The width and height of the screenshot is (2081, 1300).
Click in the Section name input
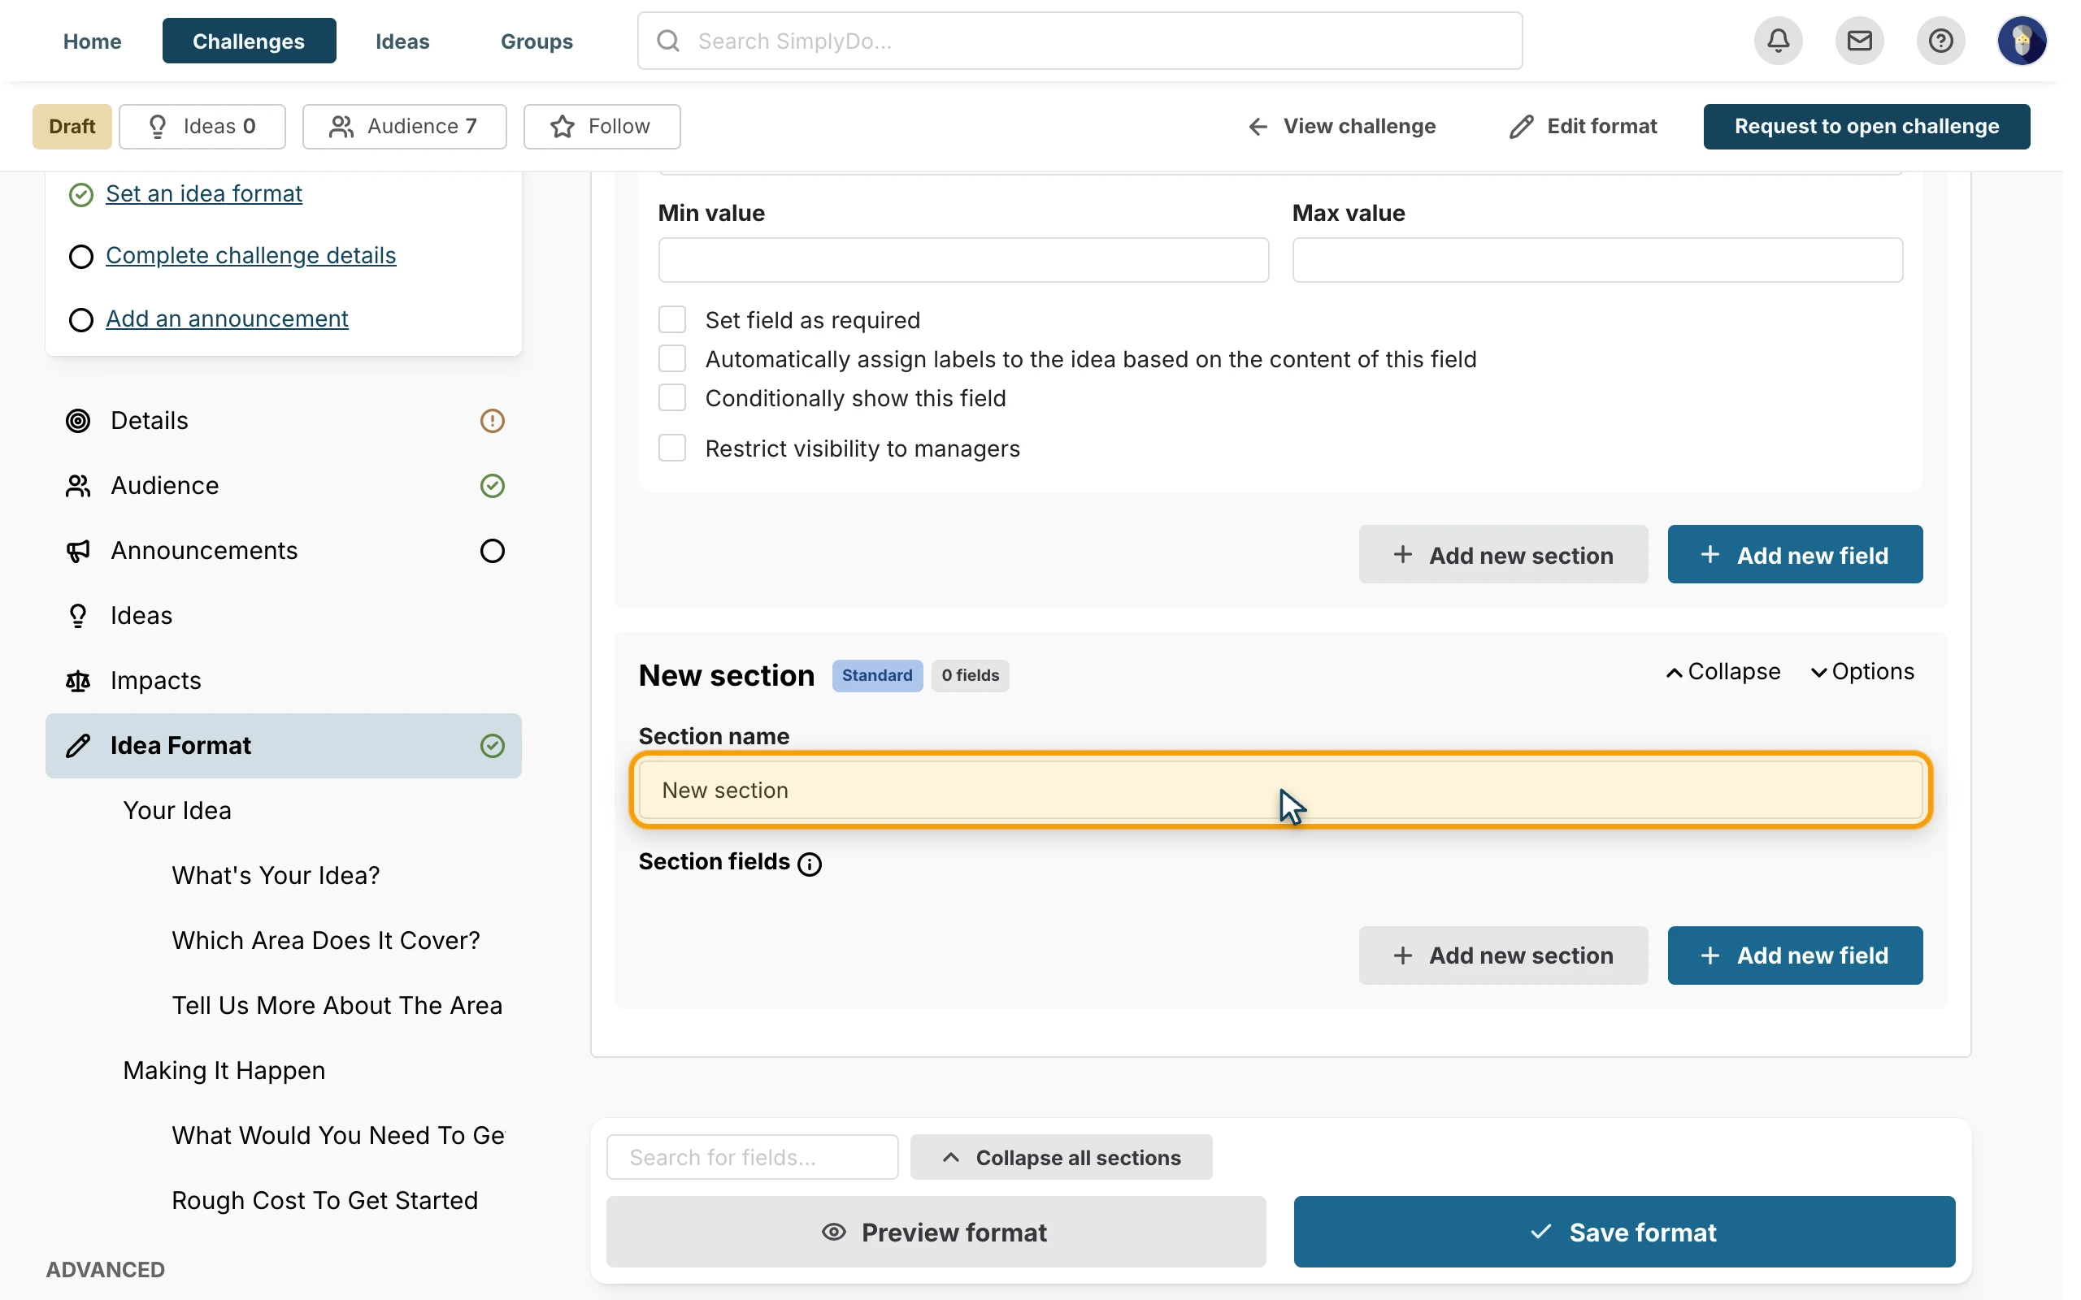coord(1281,790)
